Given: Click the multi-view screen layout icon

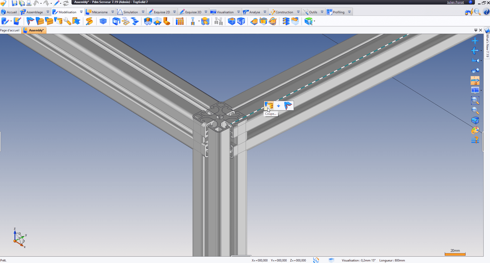Looking at the screenshot, I should 475,90.
